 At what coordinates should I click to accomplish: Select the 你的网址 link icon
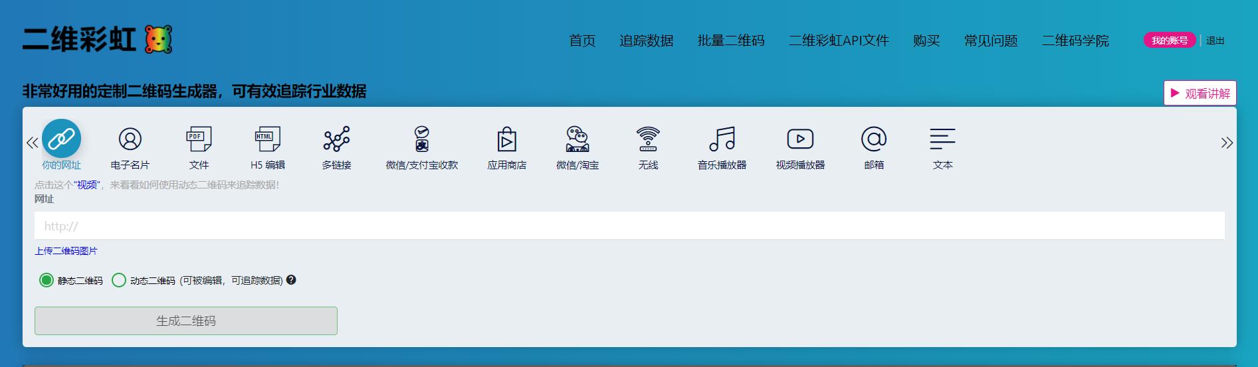pos(61,139)
